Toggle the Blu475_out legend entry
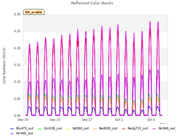This screenshot has height=139, width=185. (22, 128)
